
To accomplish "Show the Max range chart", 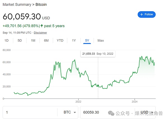I will coord(101,40).
